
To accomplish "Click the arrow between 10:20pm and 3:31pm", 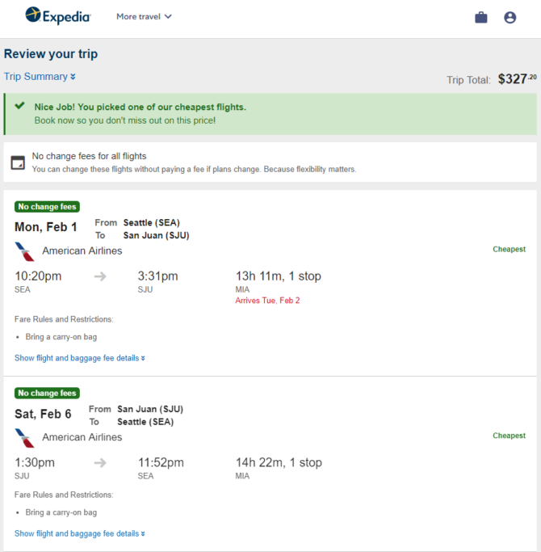I will point(100,276).
